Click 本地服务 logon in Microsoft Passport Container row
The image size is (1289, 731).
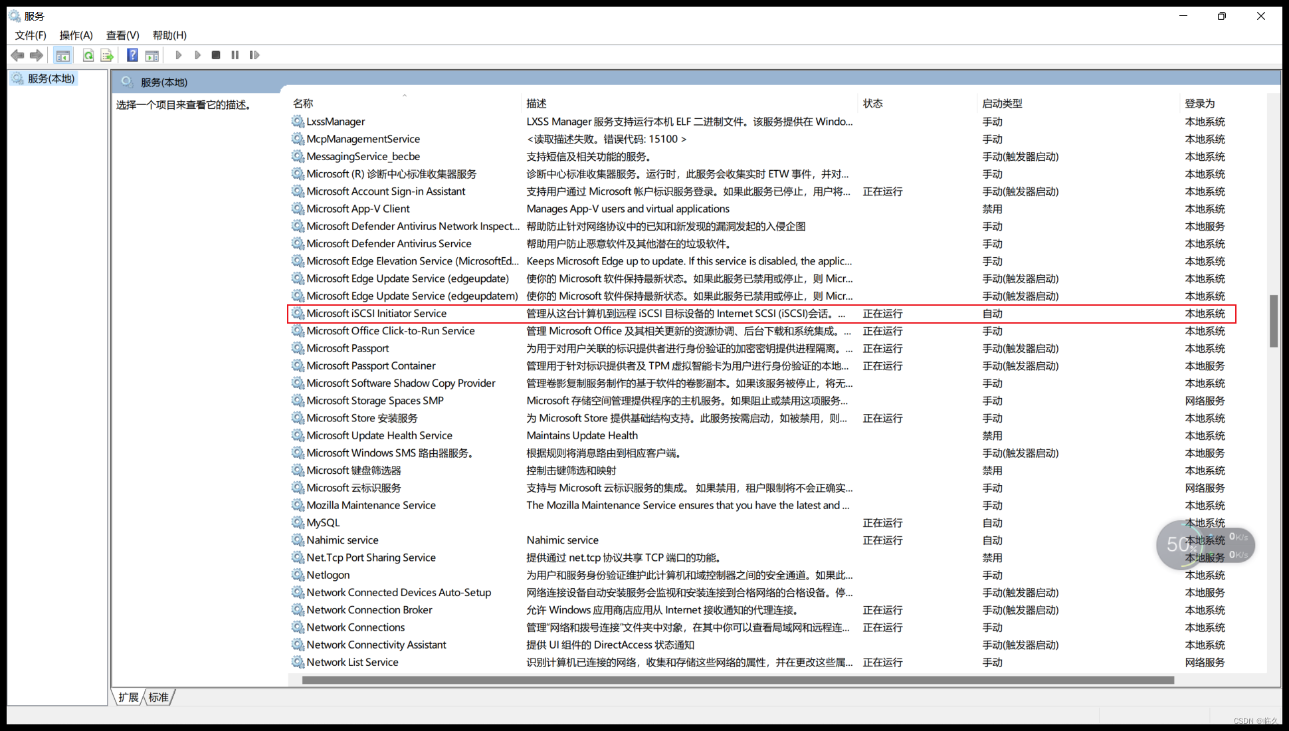pyautogui.click(x=1205, y=366)
